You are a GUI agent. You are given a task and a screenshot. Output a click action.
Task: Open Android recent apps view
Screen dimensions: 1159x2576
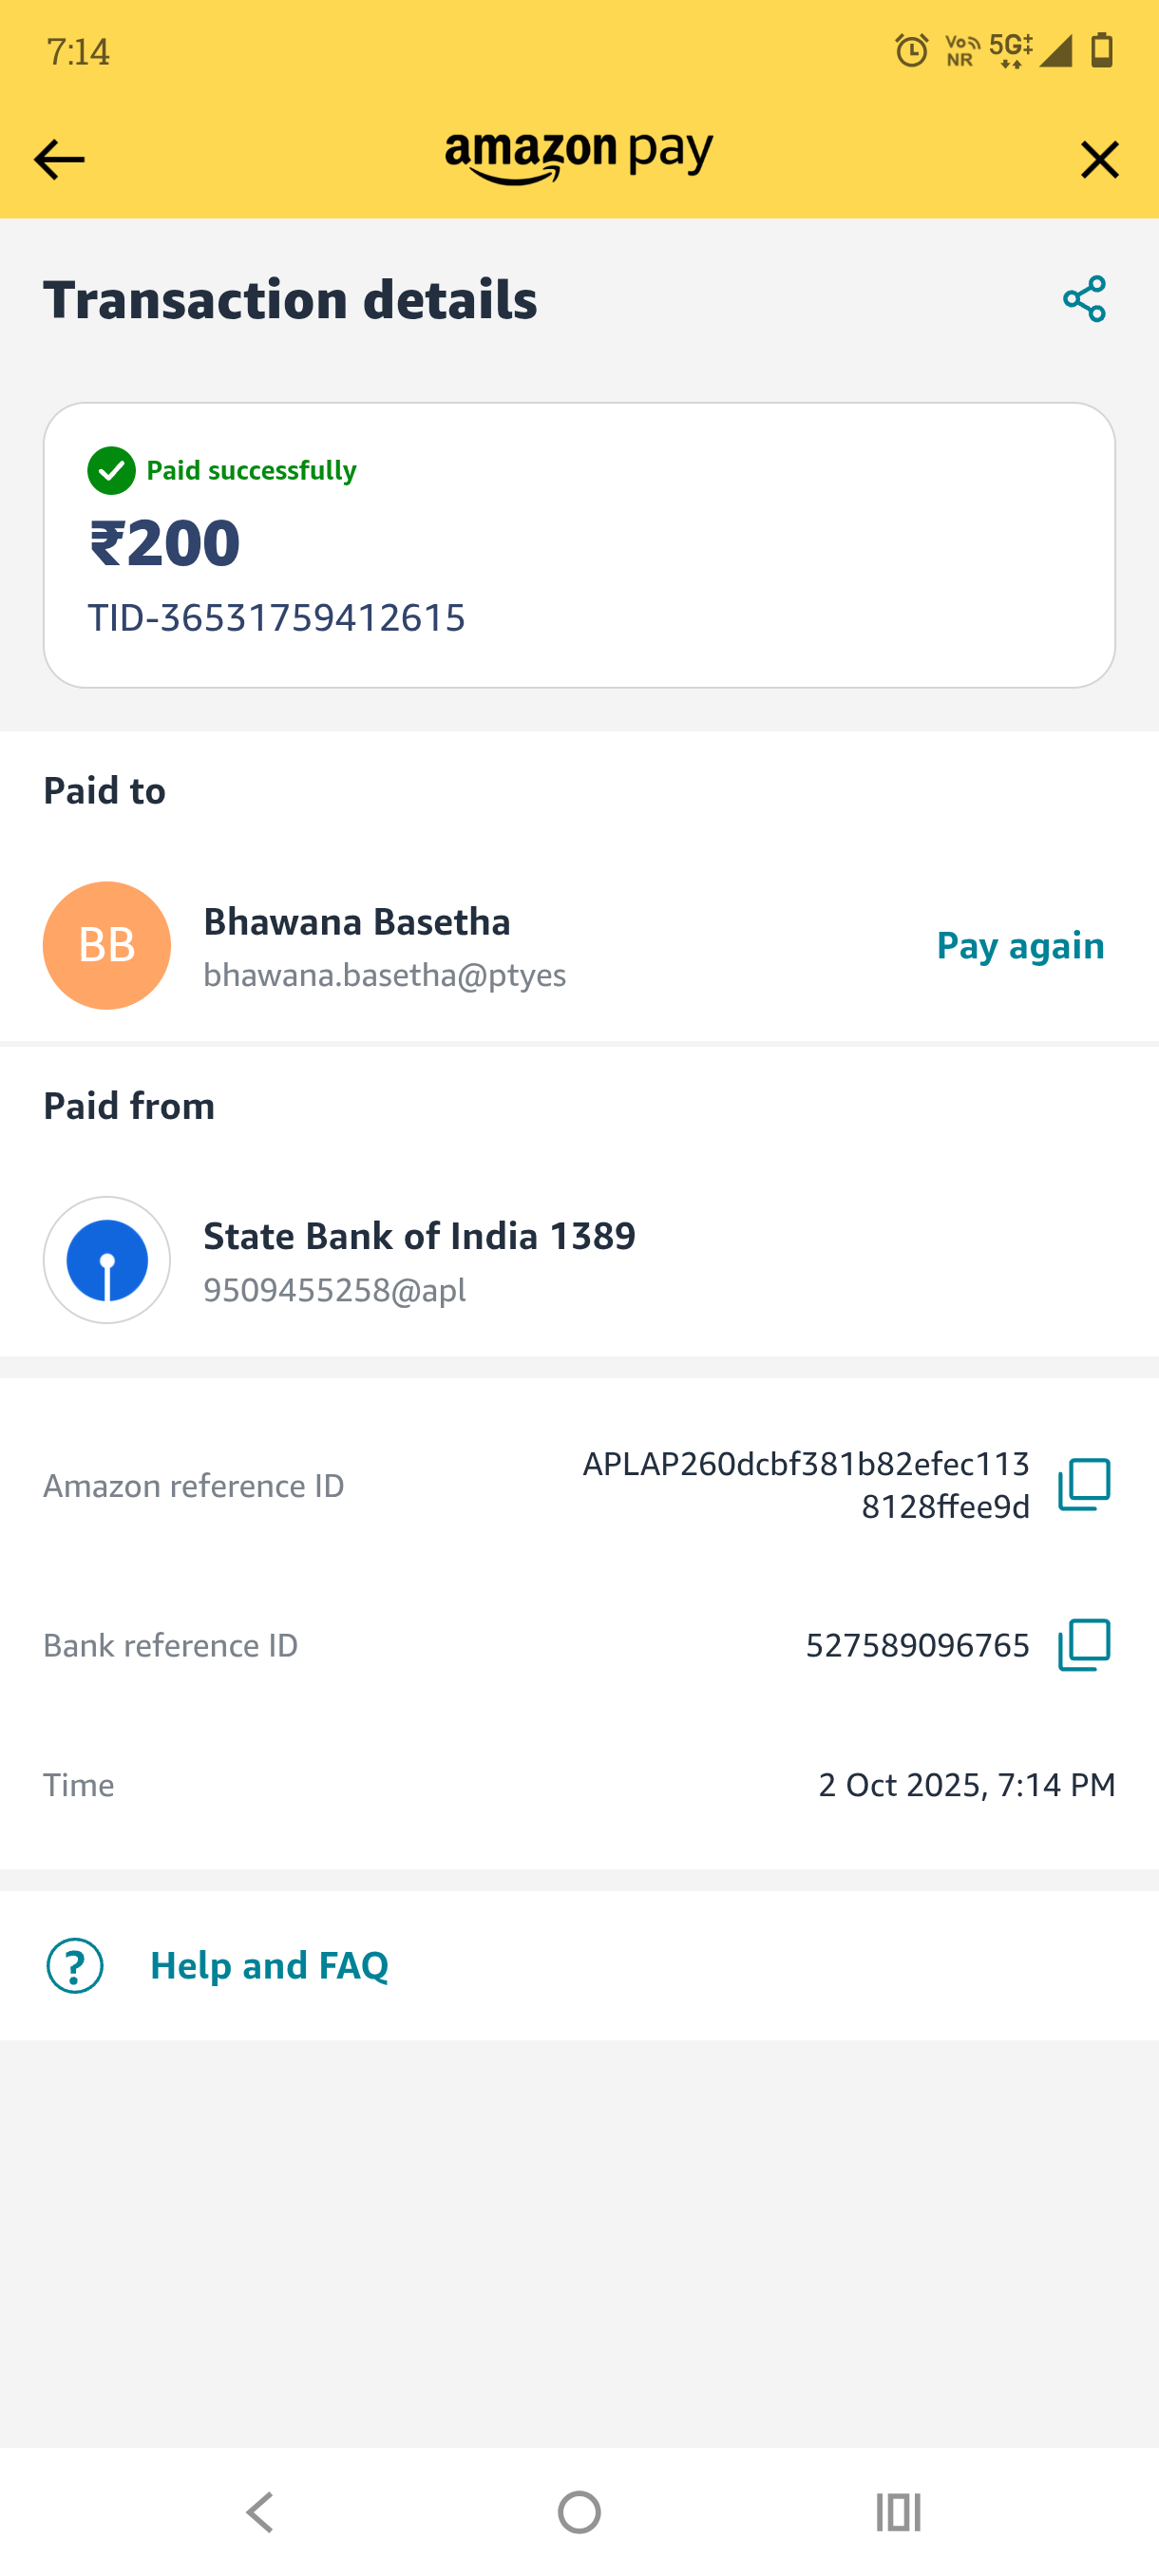tap(898, 2512)
